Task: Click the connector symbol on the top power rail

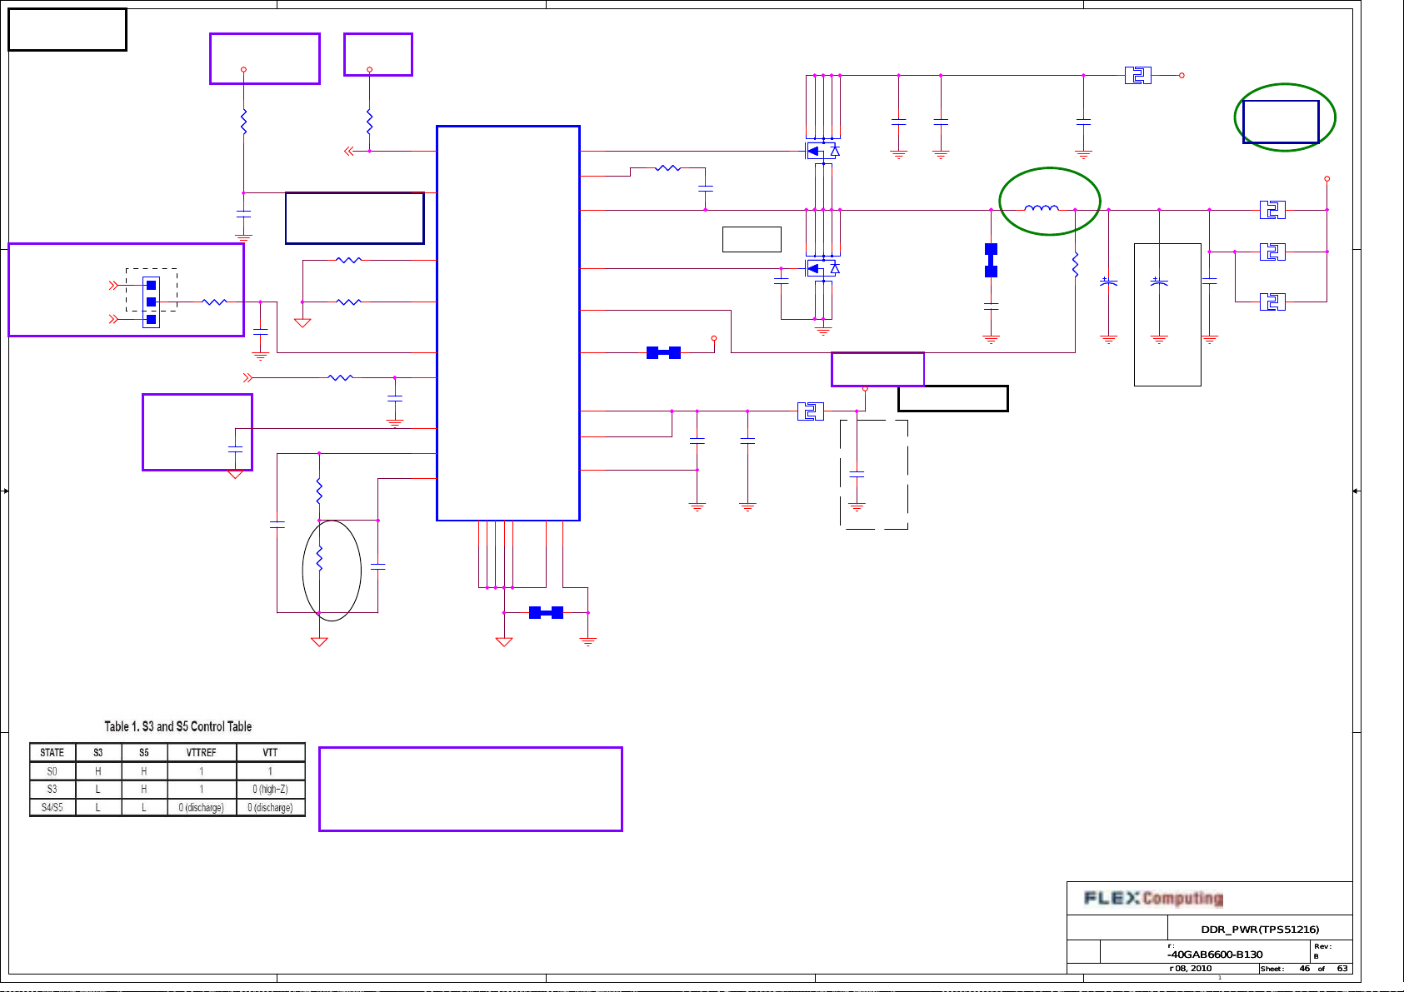Action: pyautogui.click(x=1137, y=76)
